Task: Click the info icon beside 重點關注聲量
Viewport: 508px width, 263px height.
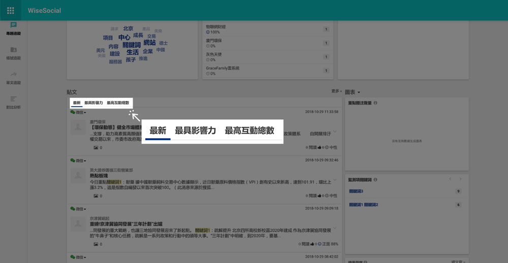Action: click(x=375, y=103)
